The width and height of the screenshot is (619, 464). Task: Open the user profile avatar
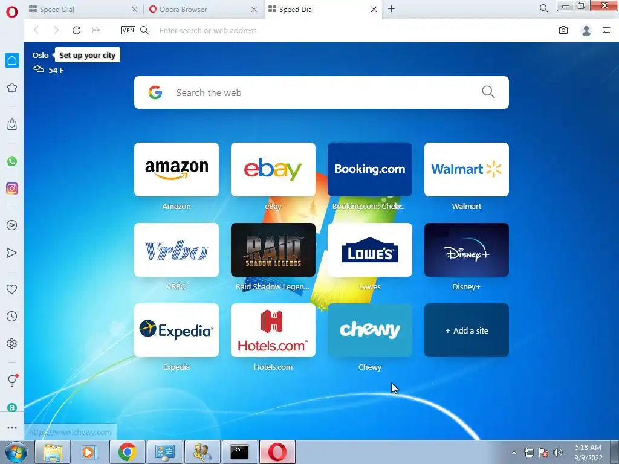(586, 30)
